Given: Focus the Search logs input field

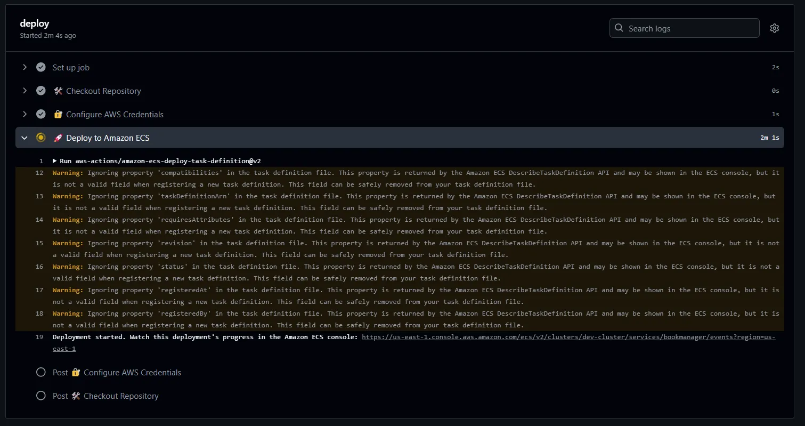Looking at the screenshot, I should pos(690,28).
